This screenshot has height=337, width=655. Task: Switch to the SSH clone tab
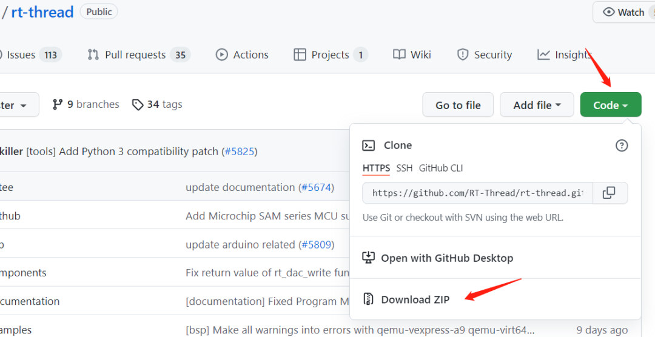[404, 168]
